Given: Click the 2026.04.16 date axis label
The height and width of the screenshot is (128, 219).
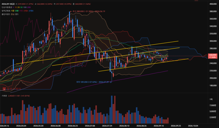Looking at the screenshot, I should coord(4,126).
